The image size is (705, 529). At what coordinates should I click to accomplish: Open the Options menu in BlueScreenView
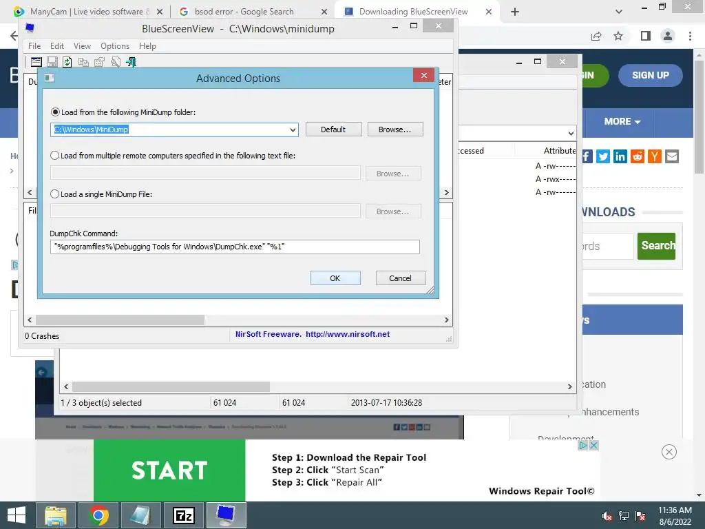(x=115, y=46)
